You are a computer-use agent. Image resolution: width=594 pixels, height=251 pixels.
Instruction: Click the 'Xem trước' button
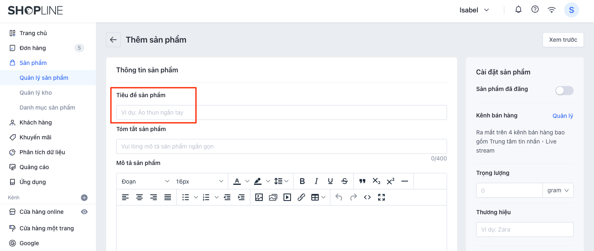[563, 40]
